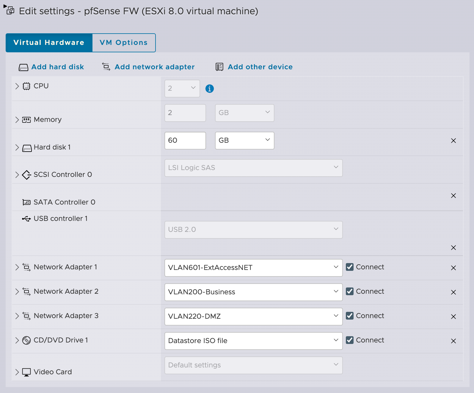The height and width of the screenshot is (393, 474).
Task: Click the Add network adapter link
Action: point(155,67)
